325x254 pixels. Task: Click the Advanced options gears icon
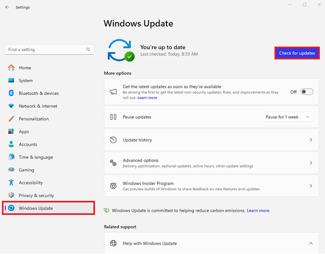pos(113,163)
